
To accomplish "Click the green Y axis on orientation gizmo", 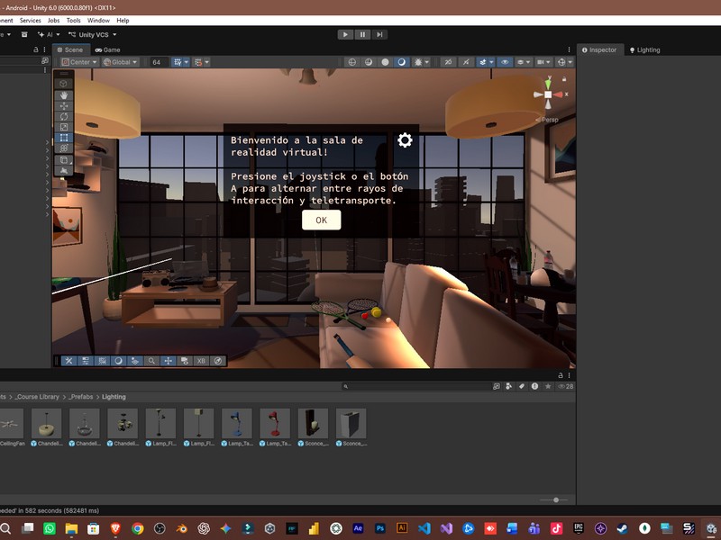I will (x=548, y=84).
